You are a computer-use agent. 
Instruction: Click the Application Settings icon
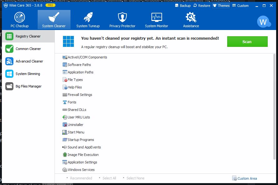pos(65,162)
